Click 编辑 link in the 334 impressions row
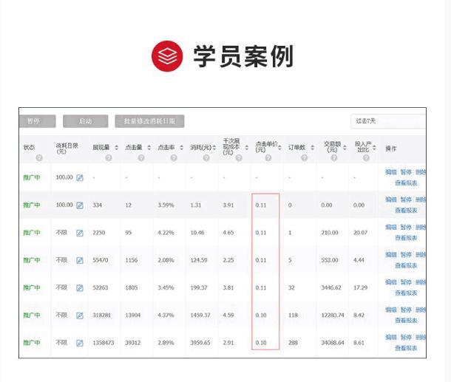 click(390, 199)
